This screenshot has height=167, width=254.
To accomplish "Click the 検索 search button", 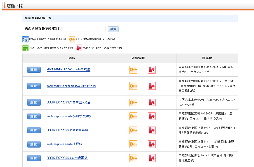I will pos(113,29).
